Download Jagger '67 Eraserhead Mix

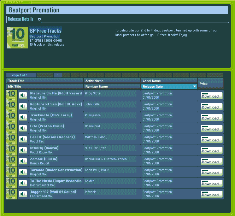[211, 194]
